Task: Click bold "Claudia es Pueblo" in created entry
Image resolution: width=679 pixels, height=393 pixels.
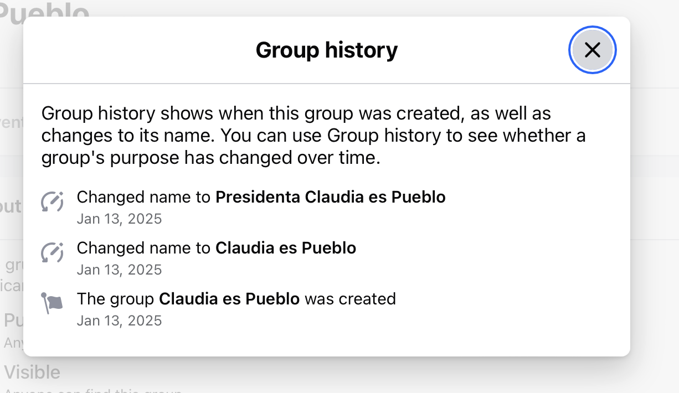Action: tap(229, 299)
